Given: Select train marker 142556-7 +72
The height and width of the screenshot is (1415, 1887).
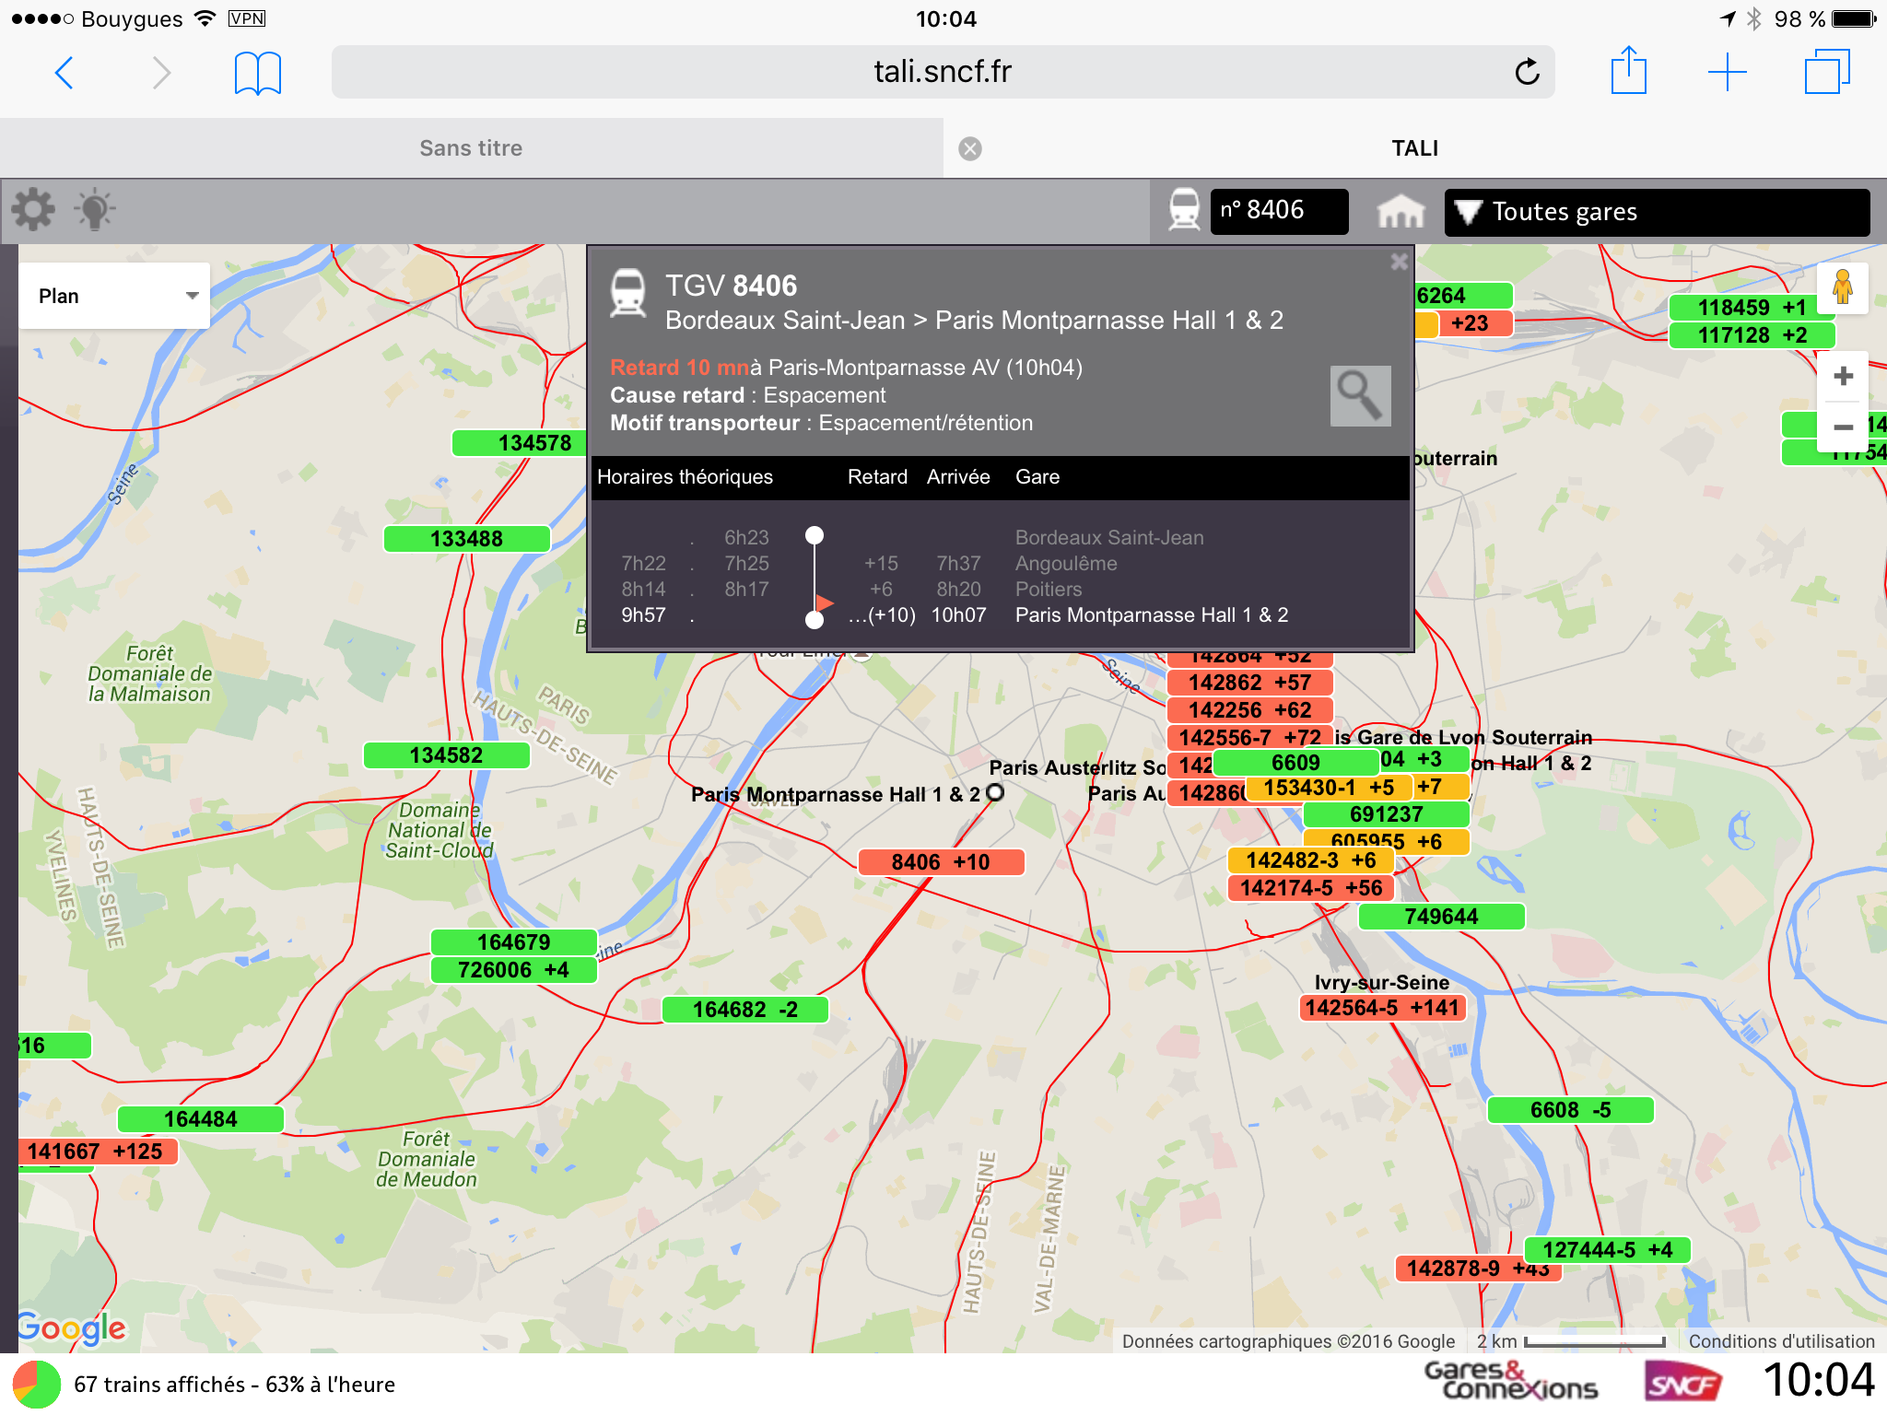Looking at the screenshot, I should [1249, 738].
